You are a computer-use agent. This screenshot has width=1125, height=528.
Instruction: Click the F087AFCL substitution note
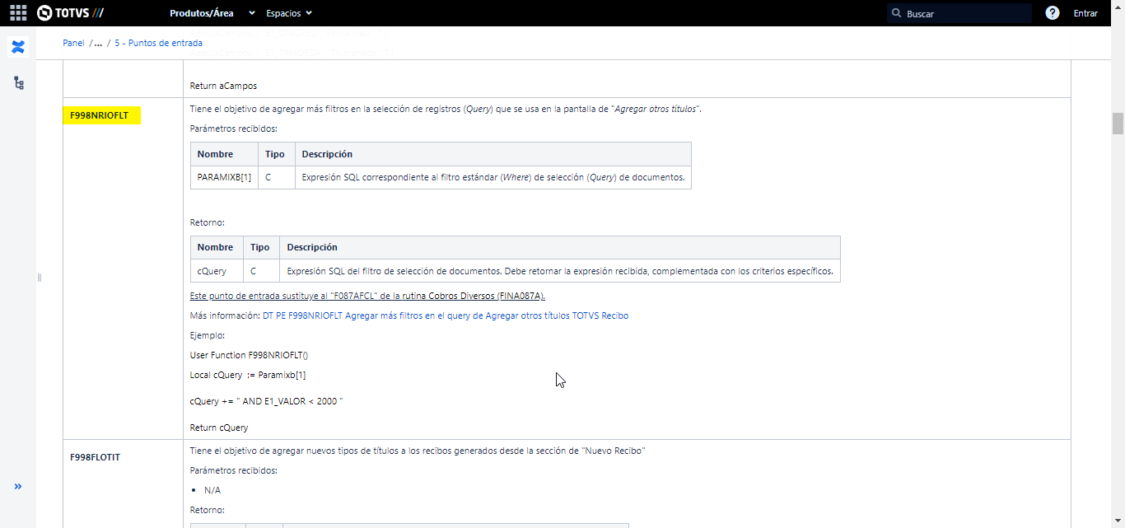tap(367, 296)
